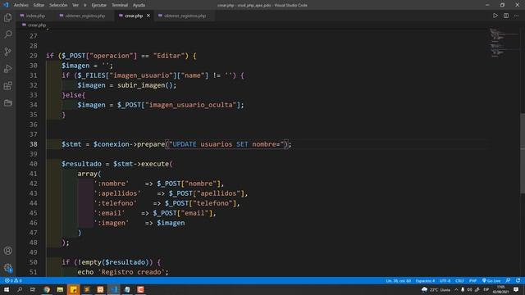Open the Terminal menu
The width and height of the screenshot is (525, 295).
pos(120,5)
